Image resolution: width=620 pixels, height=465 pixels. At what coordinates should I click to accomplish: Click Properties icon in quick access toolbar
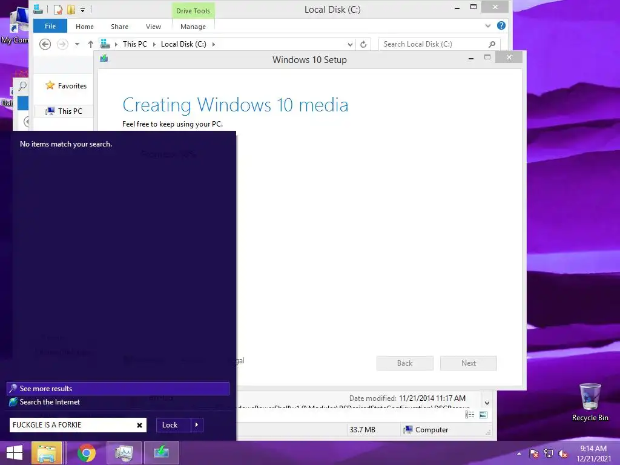(x=58, y=10)
